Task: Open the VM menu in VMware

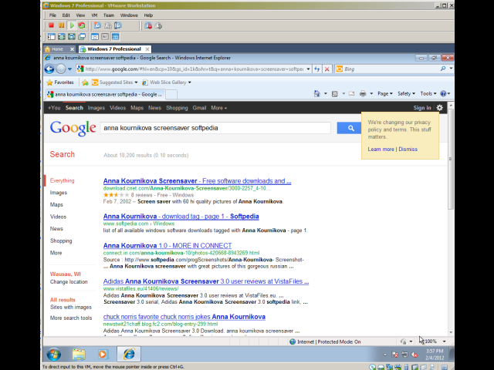Action: 94,15
